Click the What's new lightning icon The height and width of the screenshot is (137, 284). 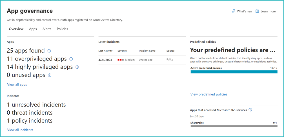234,11
